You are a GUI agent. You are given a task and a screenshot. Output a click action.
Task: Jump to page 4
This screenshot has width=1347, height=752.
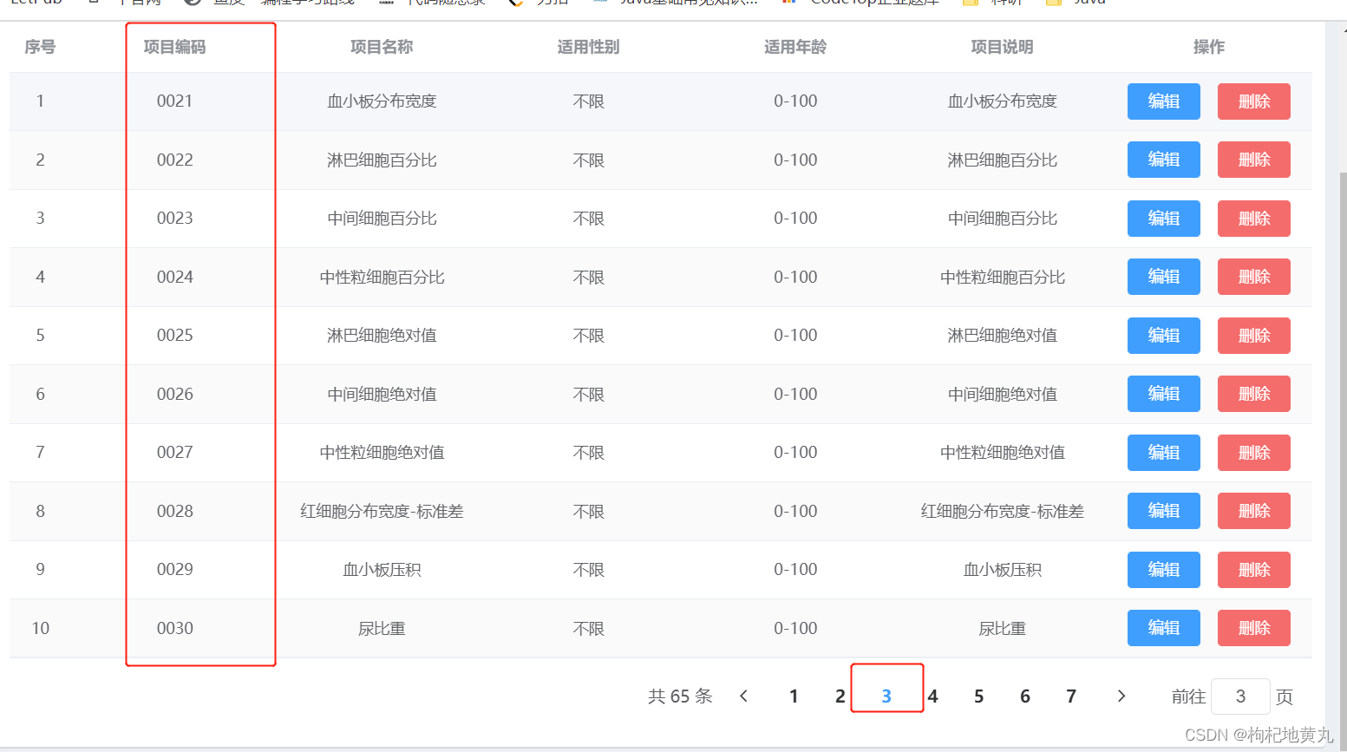[932, 696]
